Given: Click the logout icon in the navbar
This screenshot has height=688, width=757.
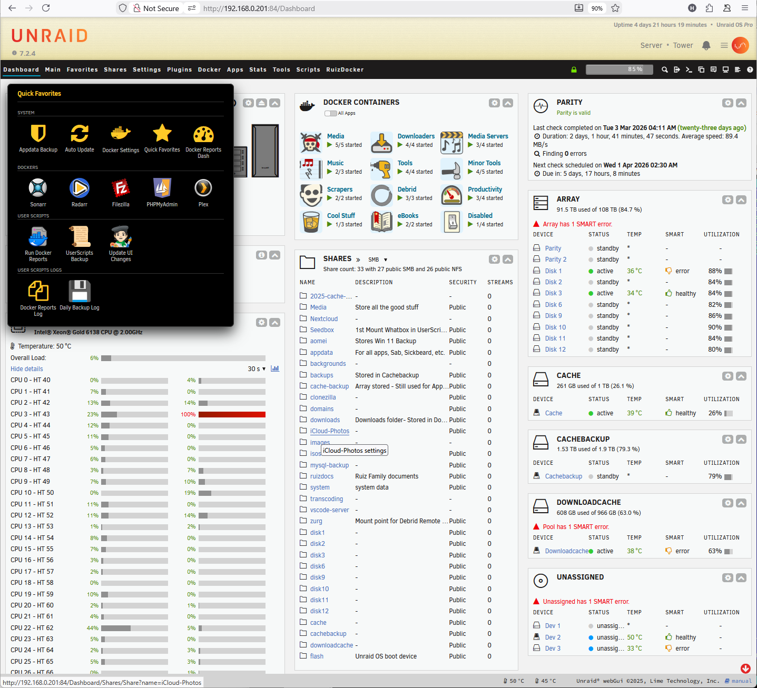Looking at the screenshot, I should (x=677, y=69).
